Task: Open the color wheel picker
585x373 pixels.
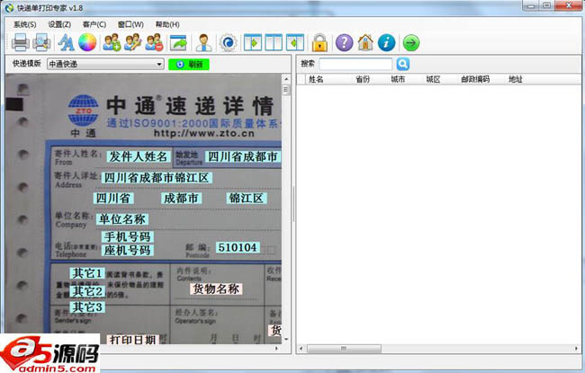Action: (x=87, y=42)
